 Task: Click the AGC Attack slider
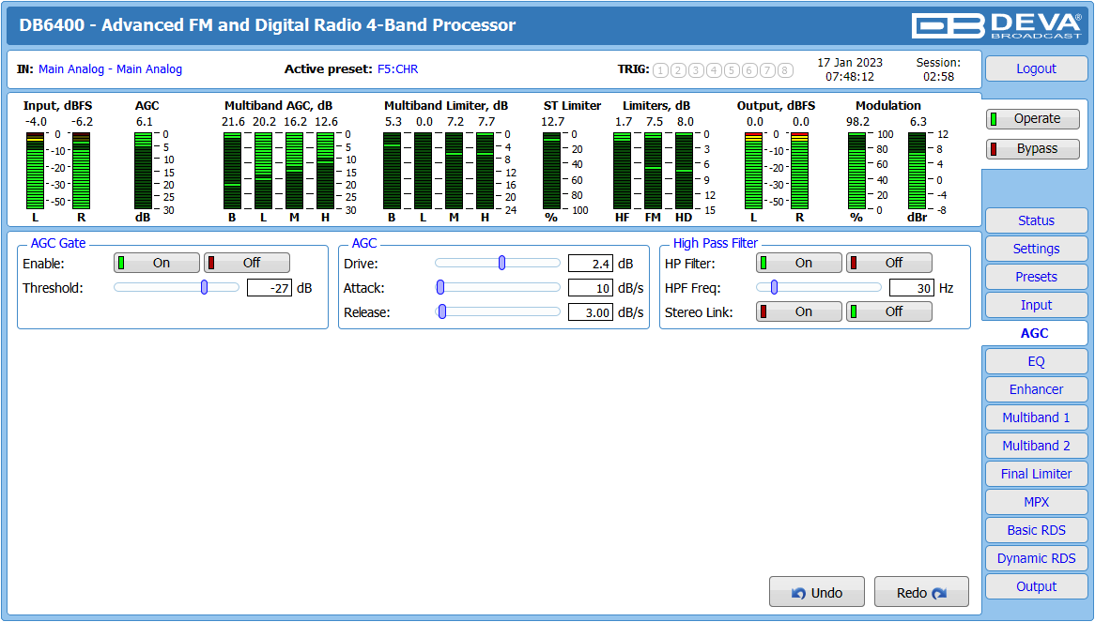[498, 287]
